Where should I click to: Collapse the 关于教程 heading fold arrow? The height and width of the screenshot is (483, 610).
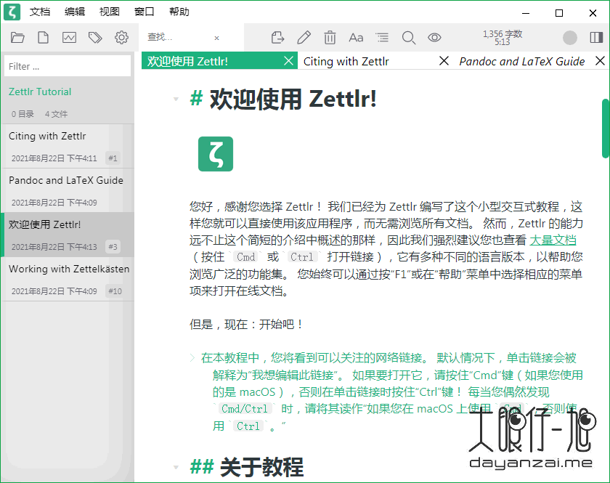tap(176, 467)
